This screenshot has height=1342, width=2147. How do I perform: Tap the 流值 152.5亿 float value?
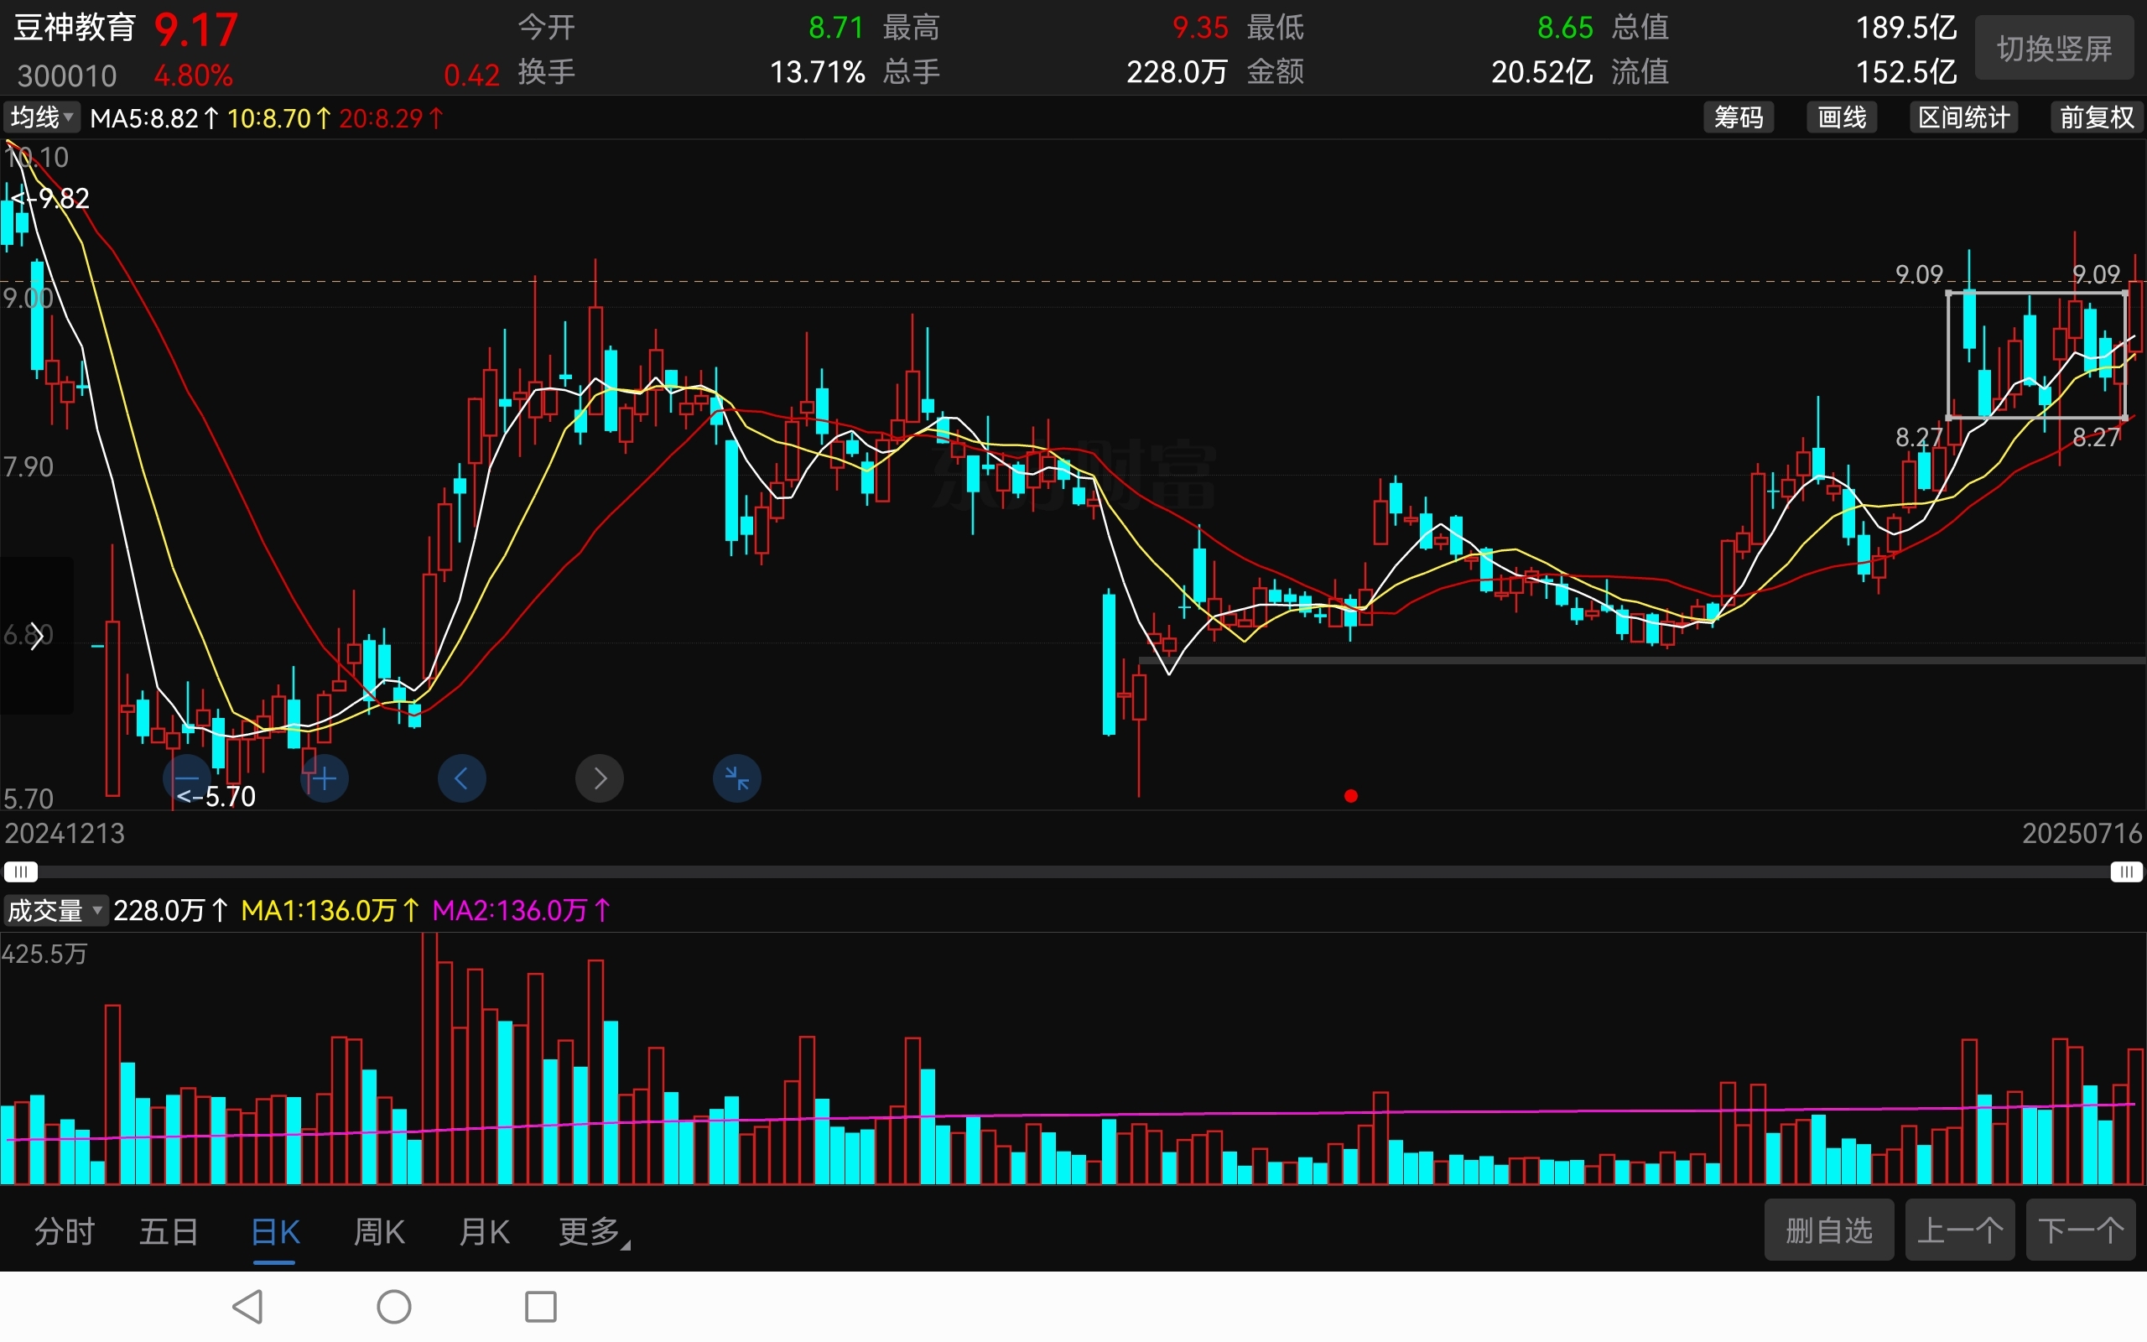pos(1906,72)
